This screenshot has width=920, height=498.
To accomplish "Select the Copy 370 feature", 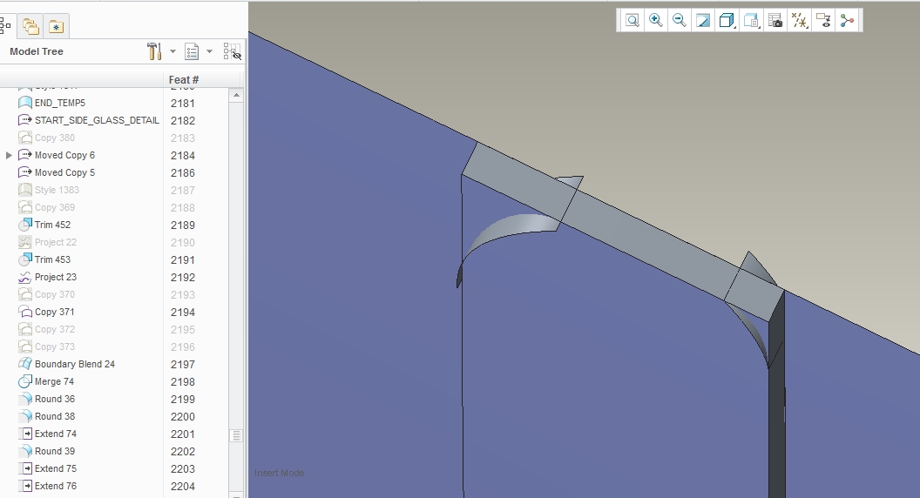I will pos(55,294).
